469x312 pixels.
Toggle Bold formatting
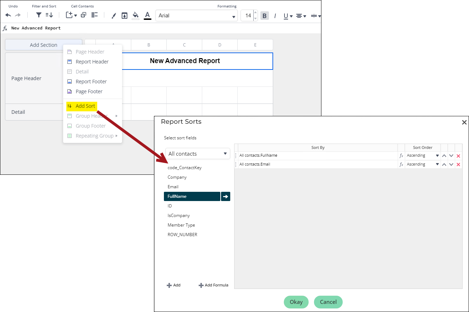click(x=265, y=16)
